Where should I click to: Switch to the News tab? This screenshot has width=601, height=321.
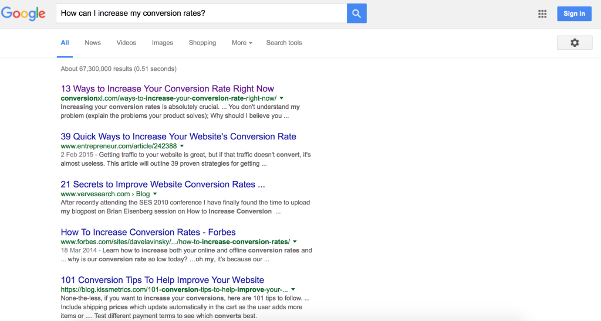[x=93, y=43]
